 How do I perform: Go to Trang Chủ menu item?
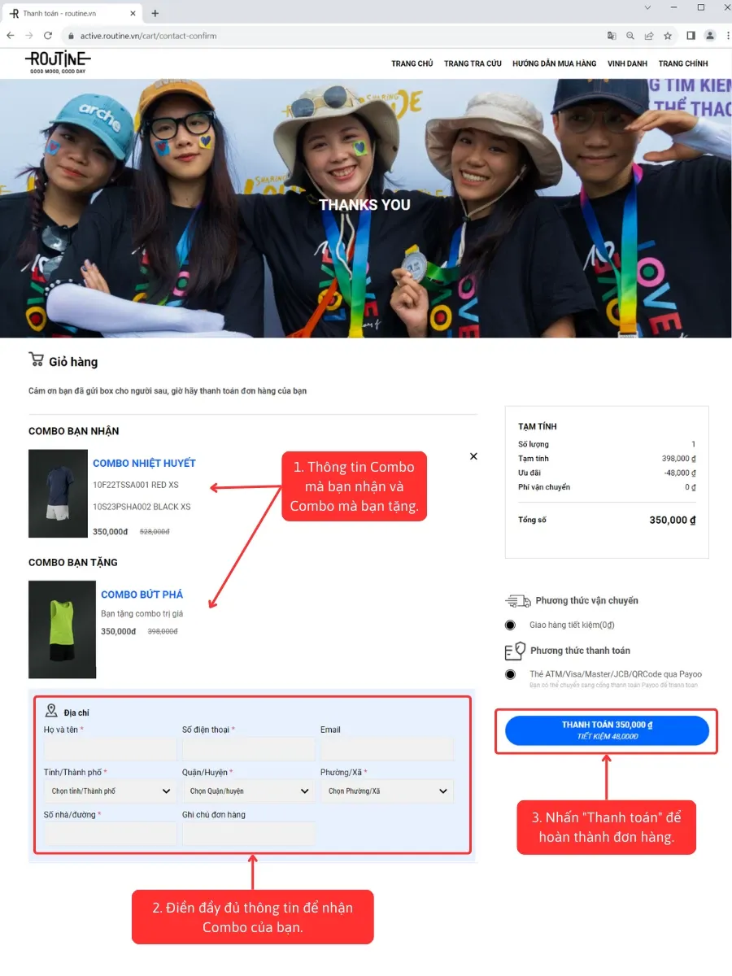(x=412, y=63)
